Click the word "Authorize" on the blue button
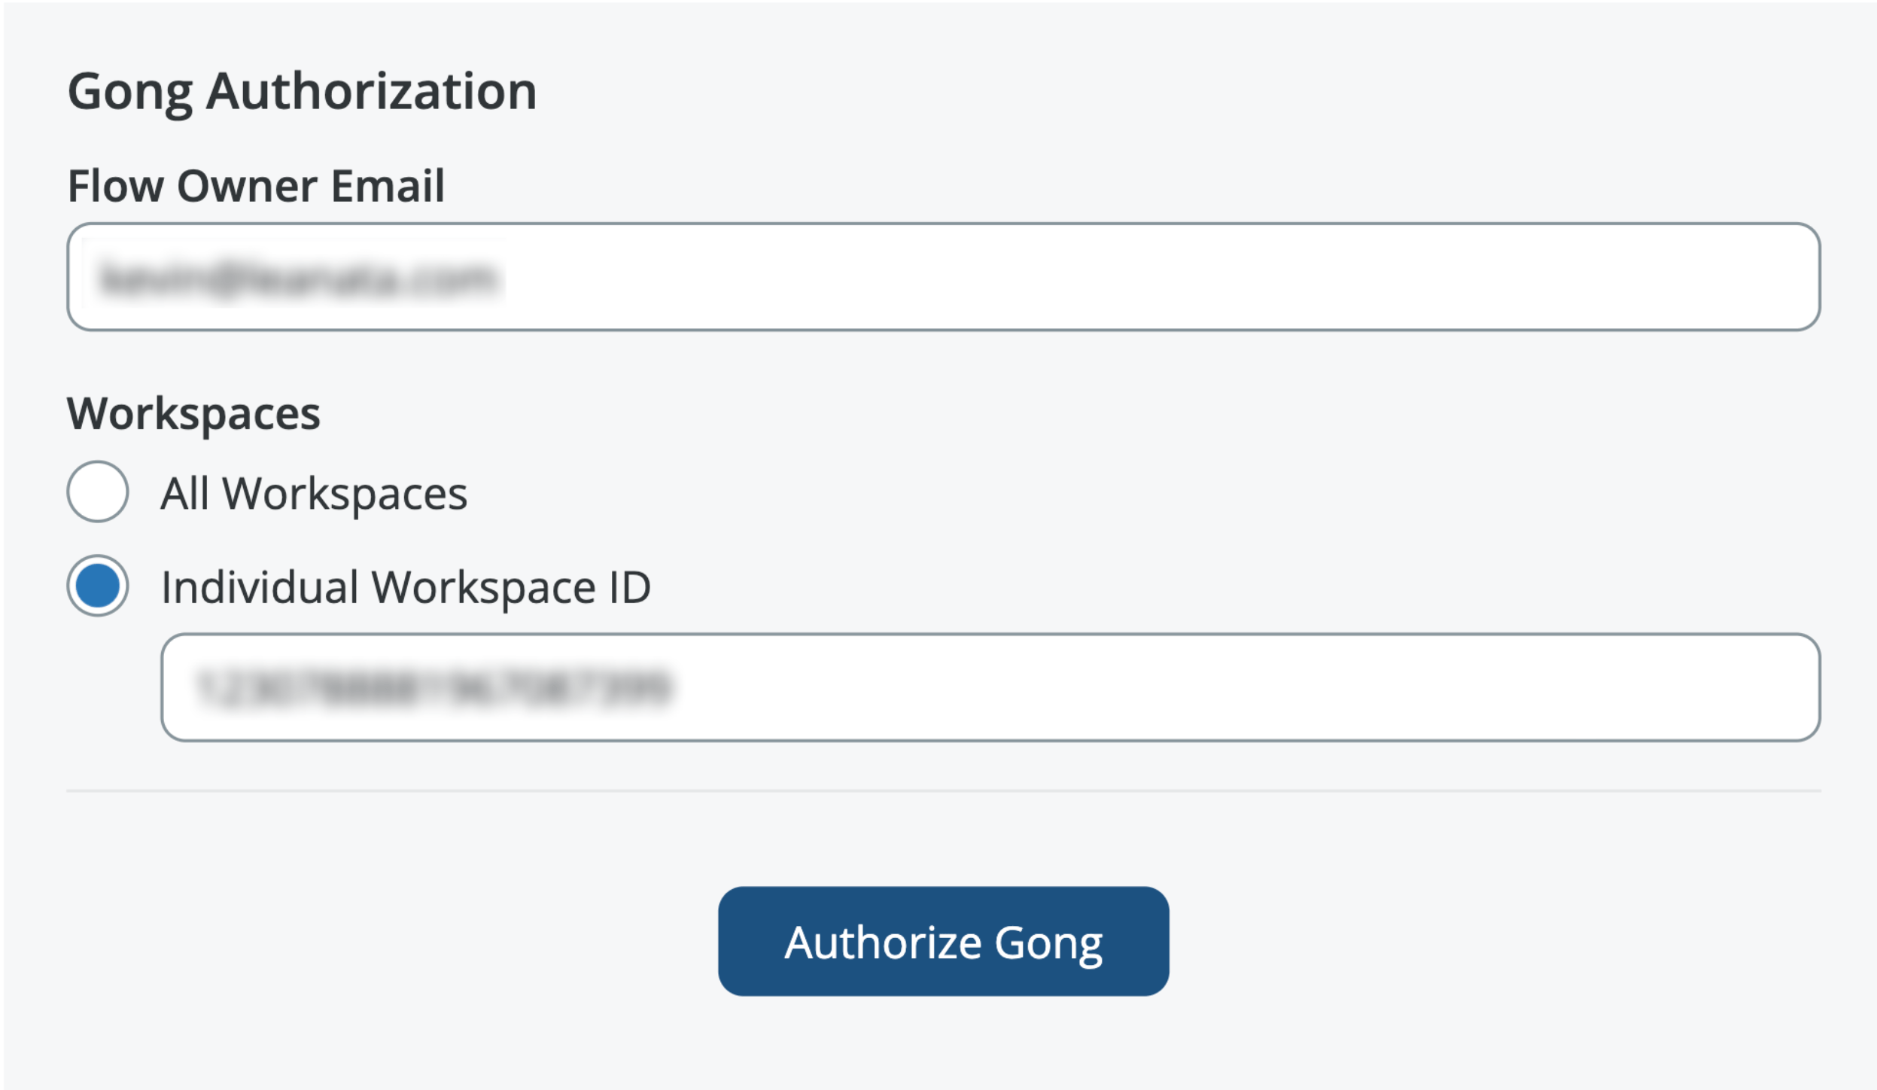Image resolution: width=1877 pixels, height=1090 pixels. pos(883,942)
